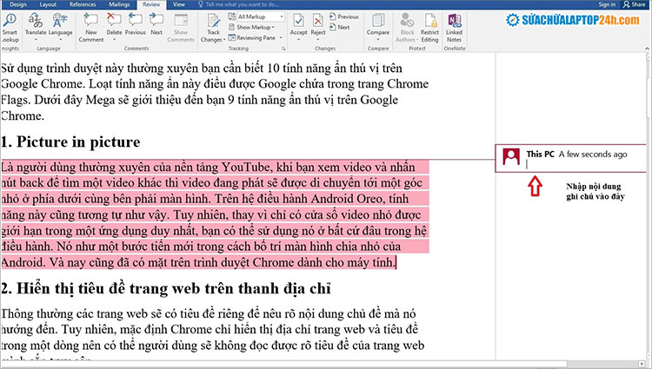
Task: Open Restrict Editing
Action: click(429, 28)
